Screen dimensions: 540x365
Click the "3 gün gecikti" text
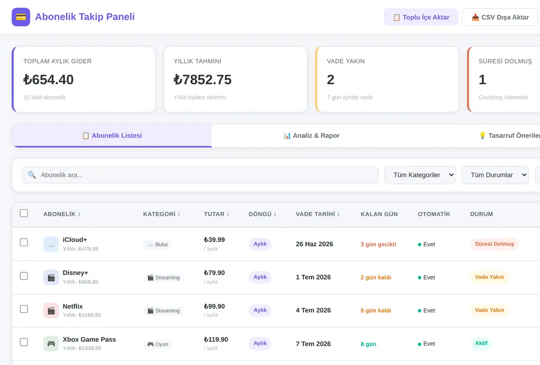click(378, 244)
